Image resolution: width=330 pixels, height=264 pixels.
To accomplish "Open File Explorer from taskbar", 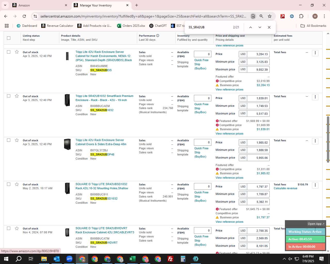I will (x=44, y=259).
